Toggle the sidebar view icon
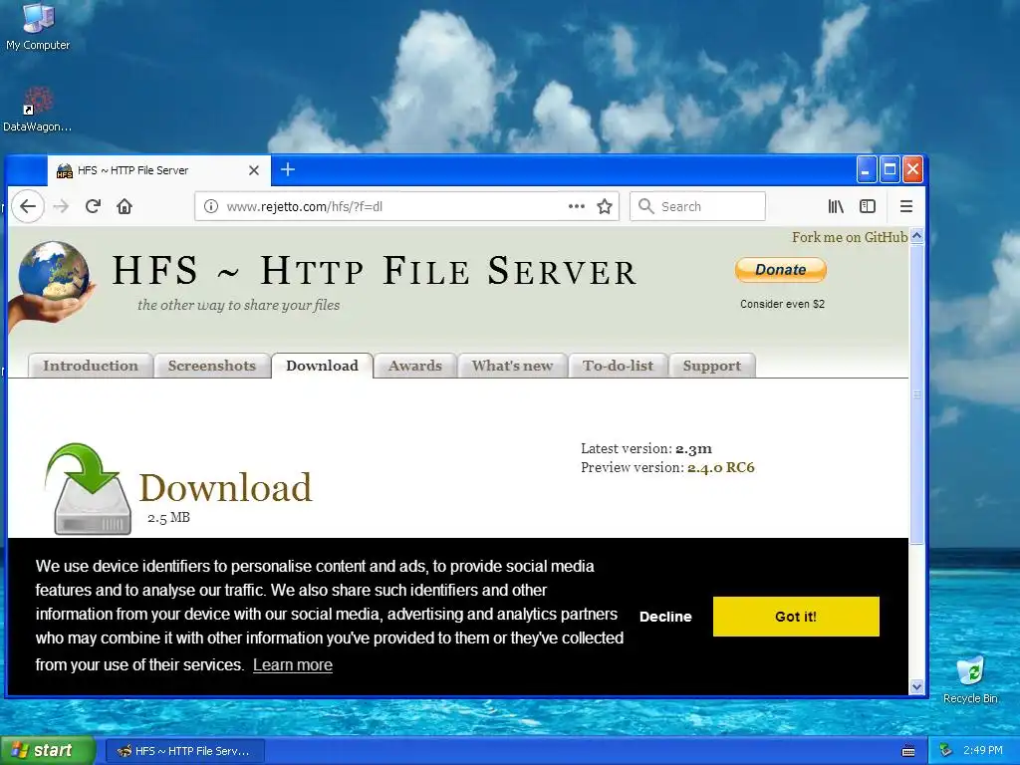 click(x=868, y=207)
